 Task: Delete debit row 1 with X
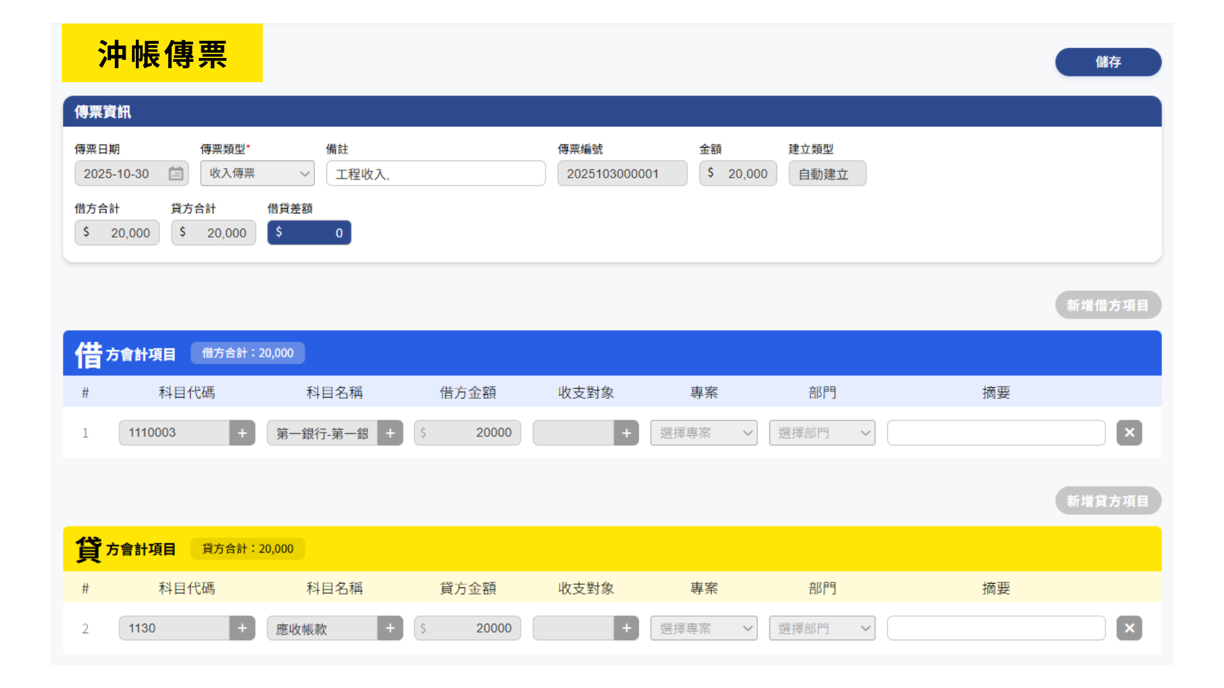tap(1129, 433)
